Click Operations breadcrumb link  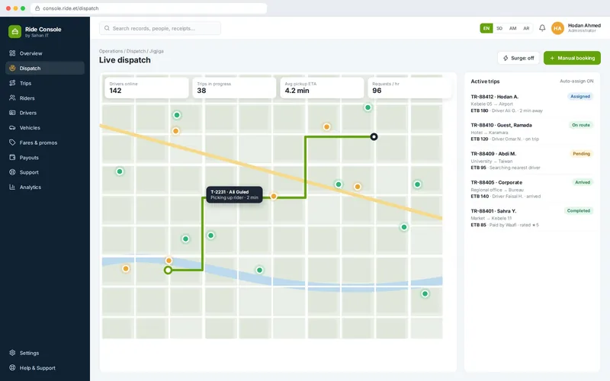click(111, 51)
